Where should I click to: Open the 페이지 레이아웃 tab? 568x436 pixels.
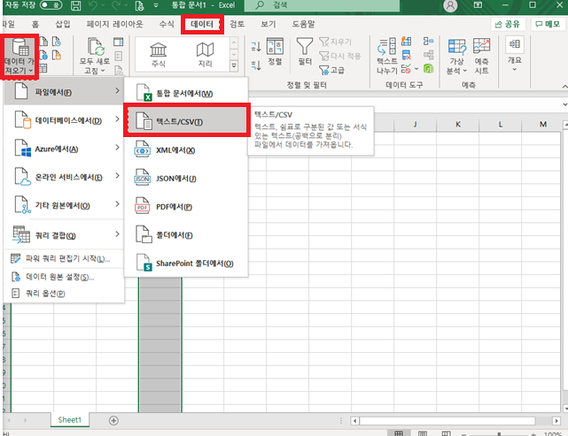pyautogui.click(x=114, y=24)
